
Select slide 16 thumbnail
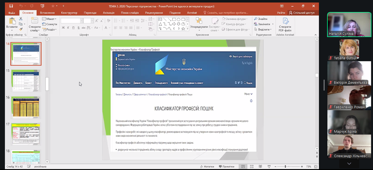26,107
